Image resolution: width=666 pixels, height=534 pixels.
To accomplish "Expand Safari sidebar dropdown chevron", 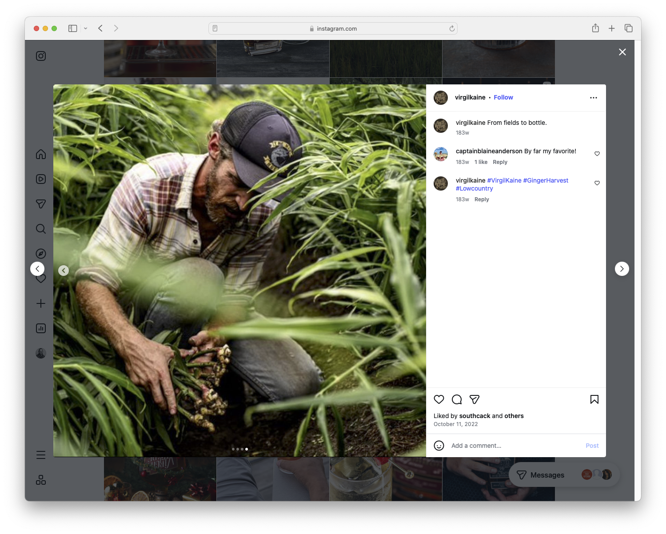I will click(x=86, y=28).
